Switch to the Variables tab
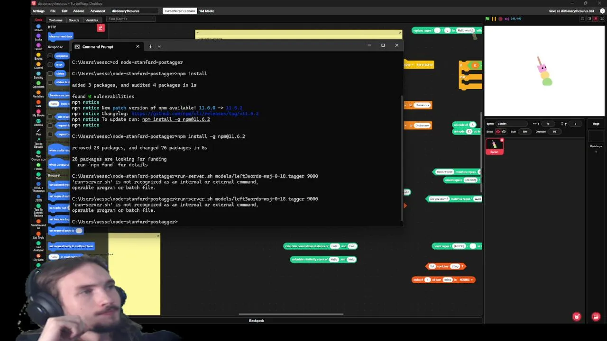 [92, 20]
